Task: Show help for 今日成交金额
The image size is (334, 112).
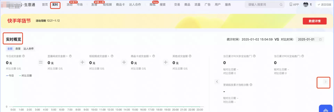Action: click(x=23, y=56)
